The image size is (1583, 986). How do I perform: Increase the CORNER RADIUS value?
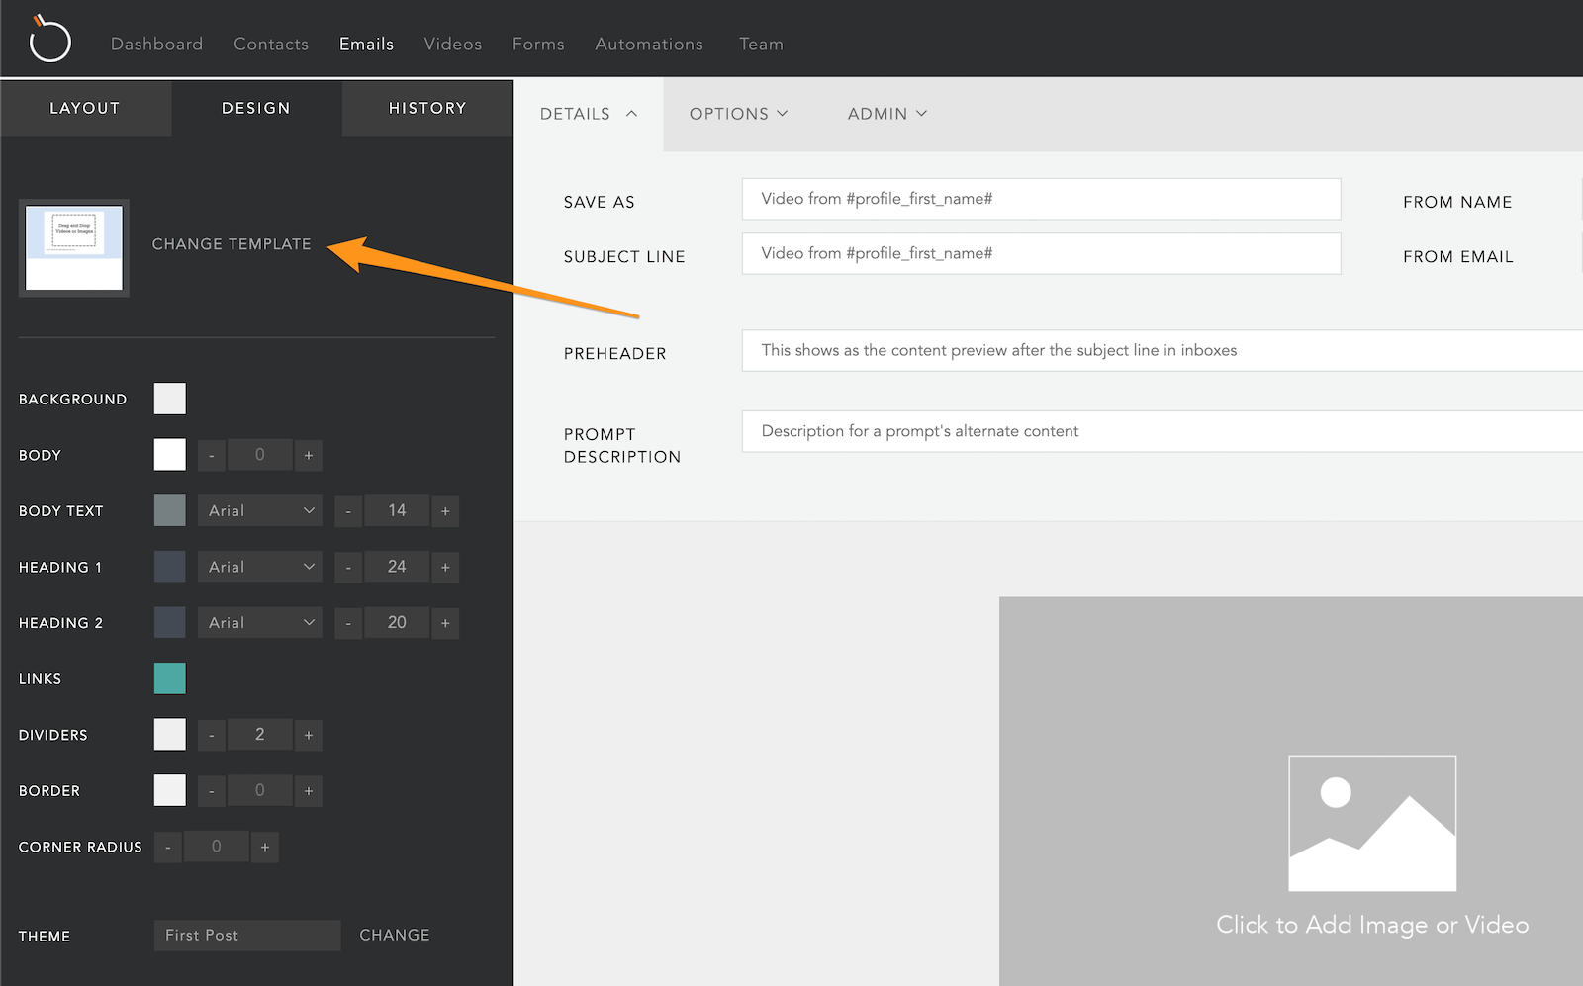(x=265, y=847)
